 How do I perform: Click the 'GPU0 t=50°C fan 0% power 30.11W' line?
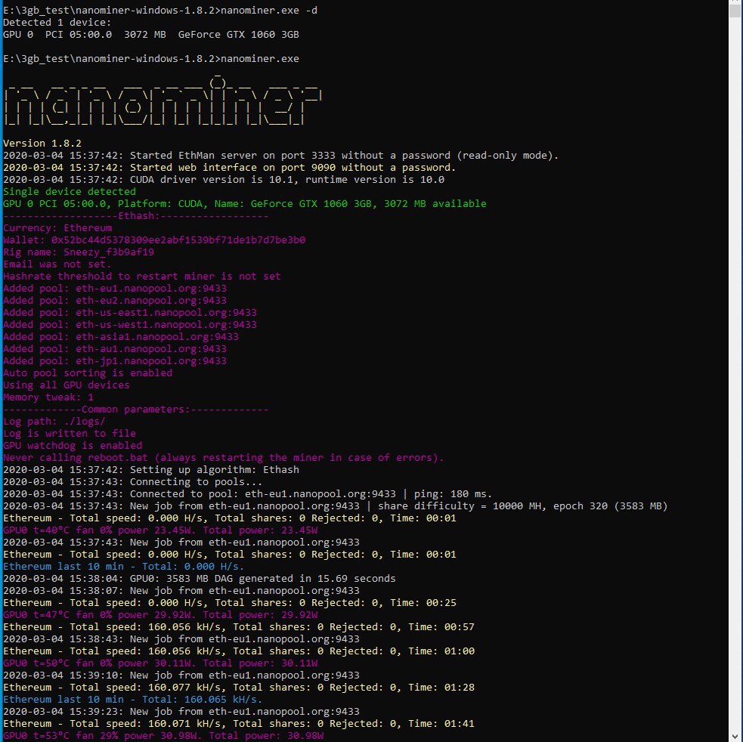(160, 663)
